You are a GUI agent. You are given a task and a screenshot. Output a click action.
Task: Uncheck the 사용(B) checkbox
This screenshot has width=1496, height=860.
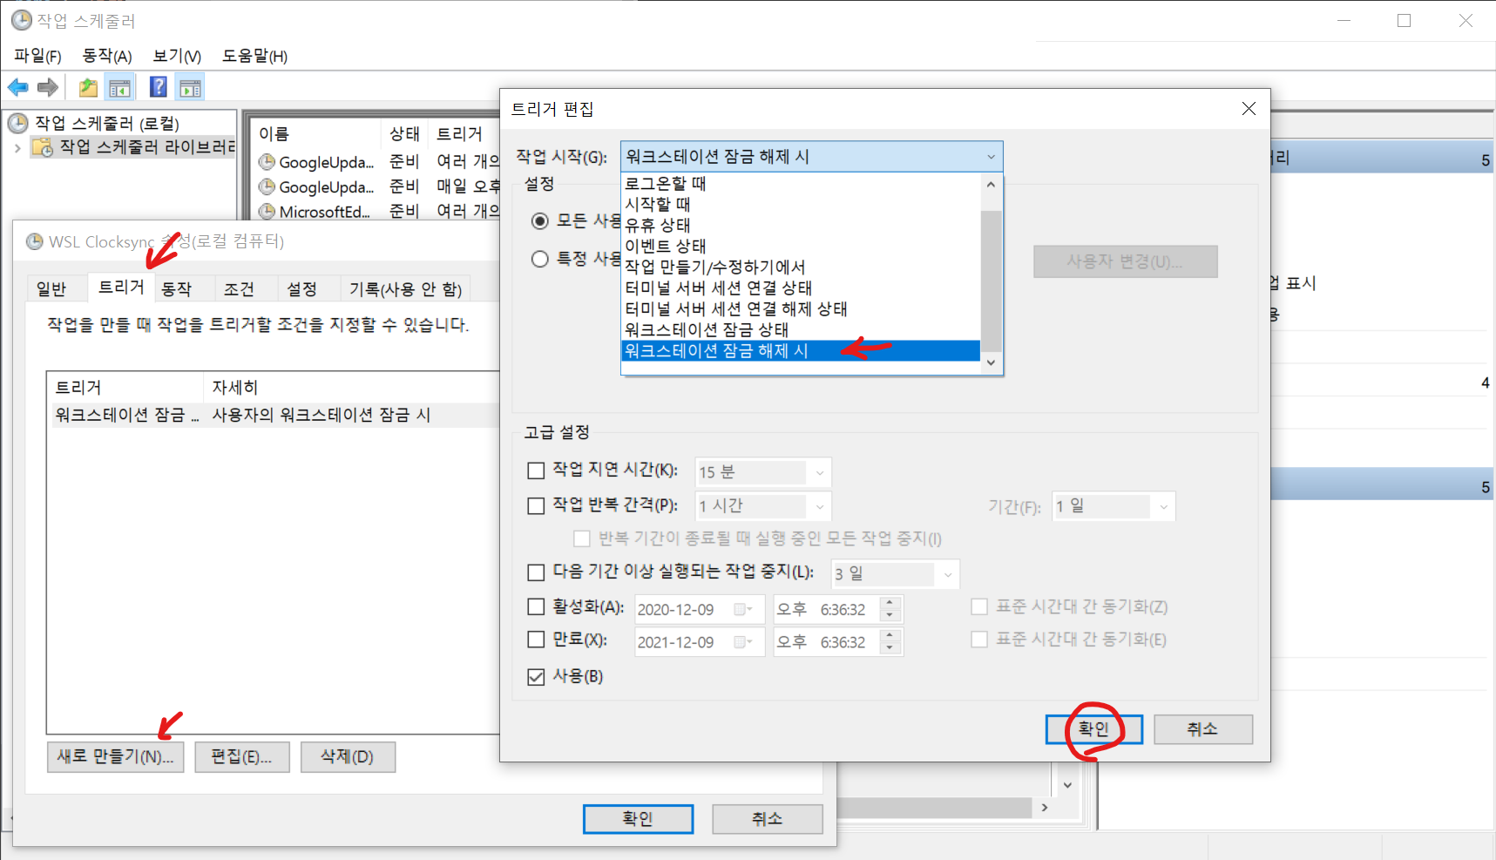[536, 676]
